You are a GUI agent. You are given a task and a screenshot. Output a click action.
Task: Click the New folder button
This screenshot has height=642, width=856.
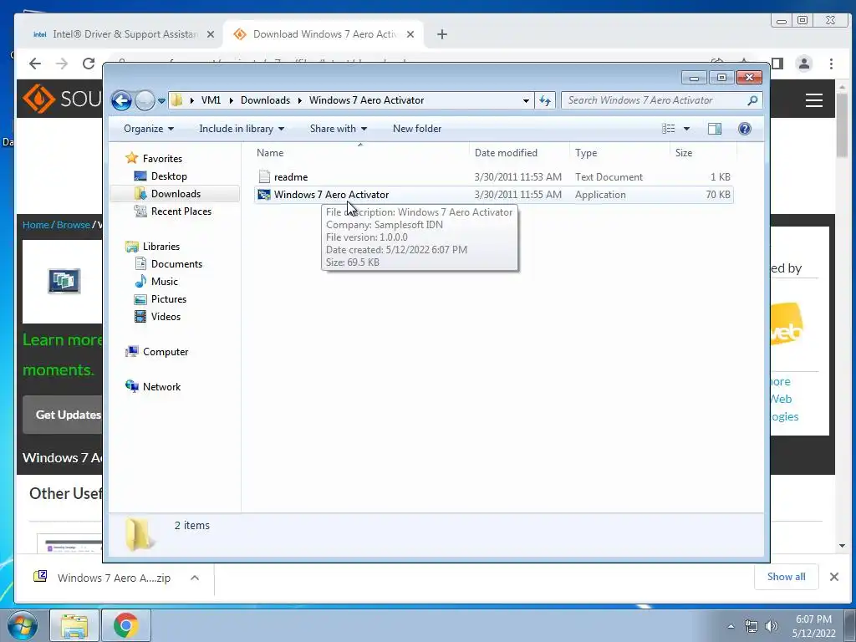point(417,129)
